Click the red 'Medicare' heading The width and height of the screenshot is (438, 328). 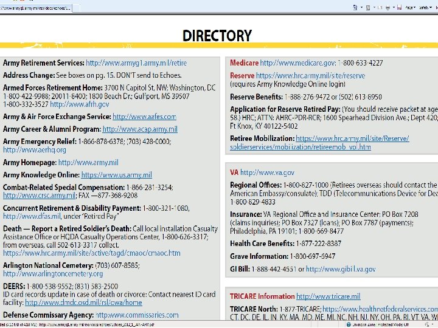(244, 63)
